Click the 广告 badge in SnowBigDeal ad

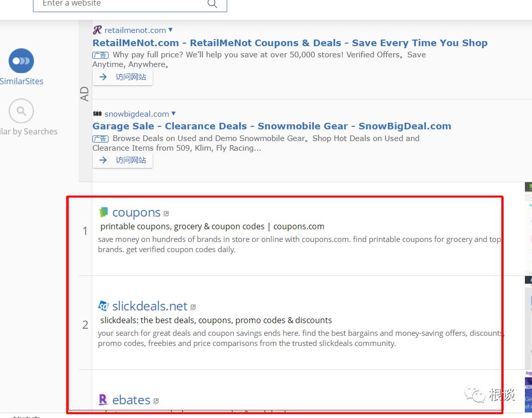pyautogui.click(x=100, y=138)
